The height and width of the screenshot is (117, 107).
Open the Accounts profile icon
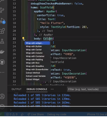coord(2,96)
